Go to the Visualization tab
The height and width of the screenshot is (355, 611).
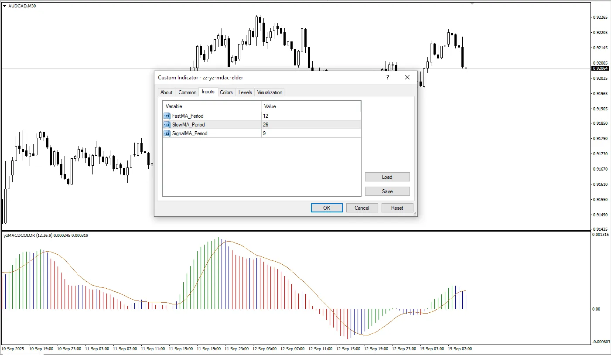pos(270,92)
